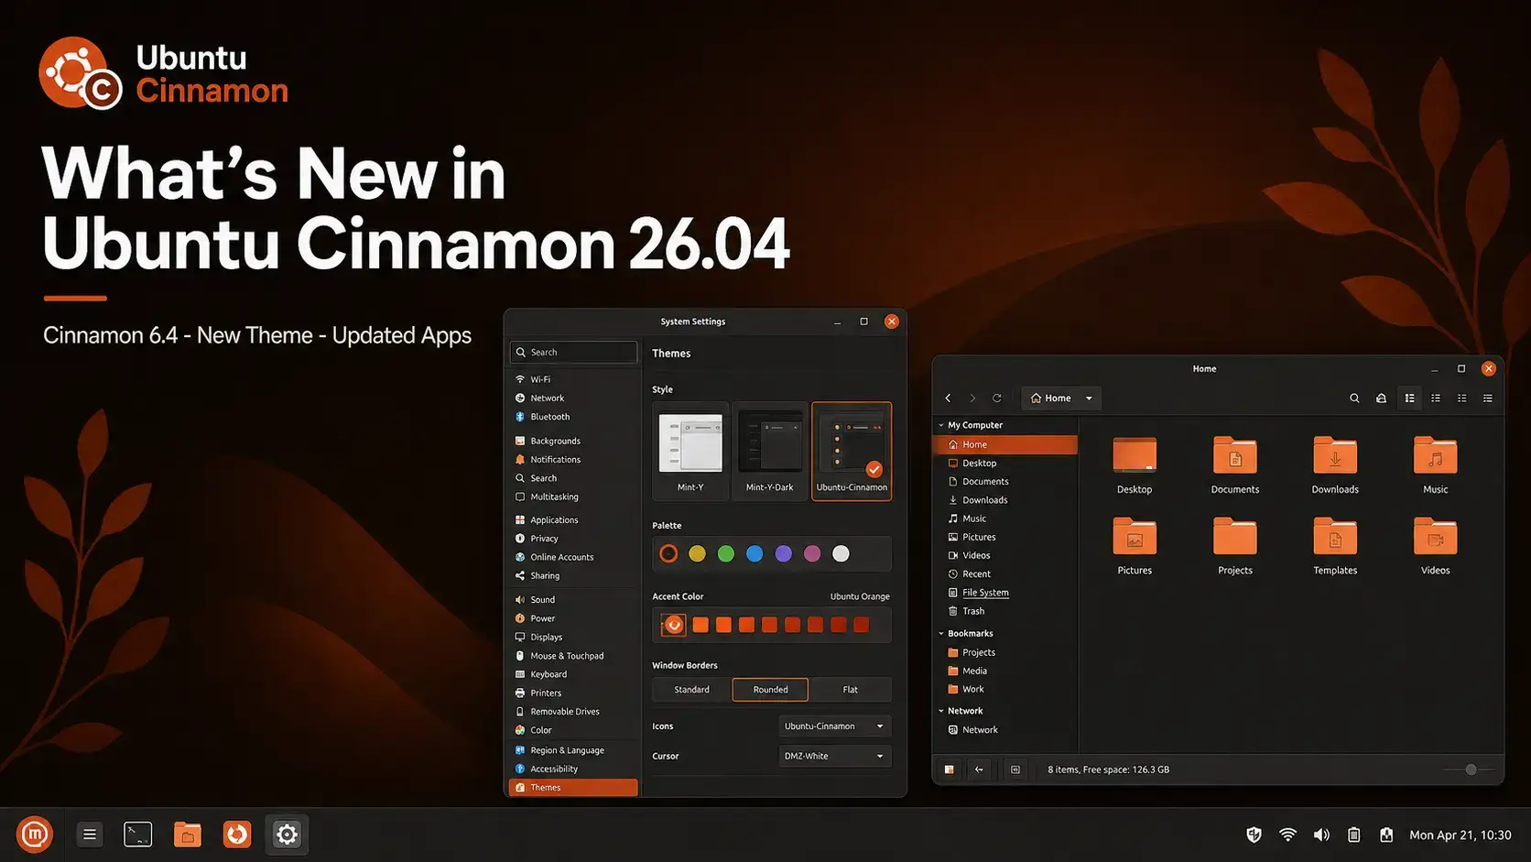The width and height of the screenshot is (1531, 862).
Task: Choose the Ubuntu-Cinnamon style thumbnail
Action: click(x=852, y=451)
